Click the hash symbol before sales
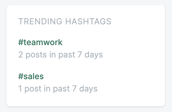The height and width of the screenshot is (112, 172). (x=21, y=77)
